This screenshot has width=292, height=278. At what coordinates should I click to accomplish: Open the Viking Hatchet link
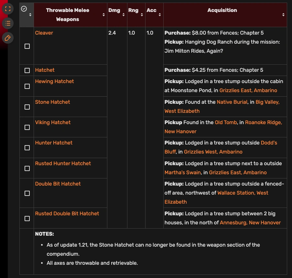tap(53, 123)
